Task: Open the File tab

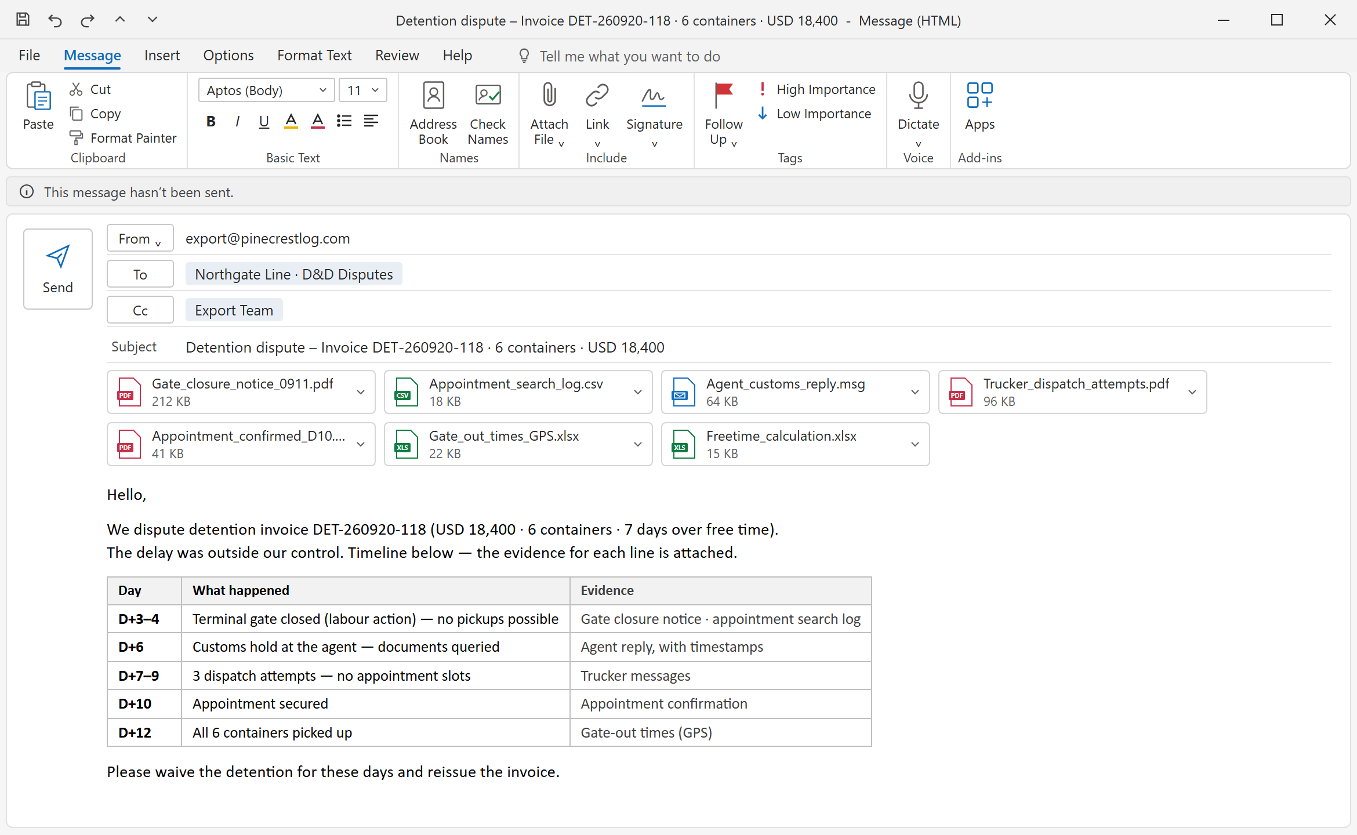Action: [29, 56]
